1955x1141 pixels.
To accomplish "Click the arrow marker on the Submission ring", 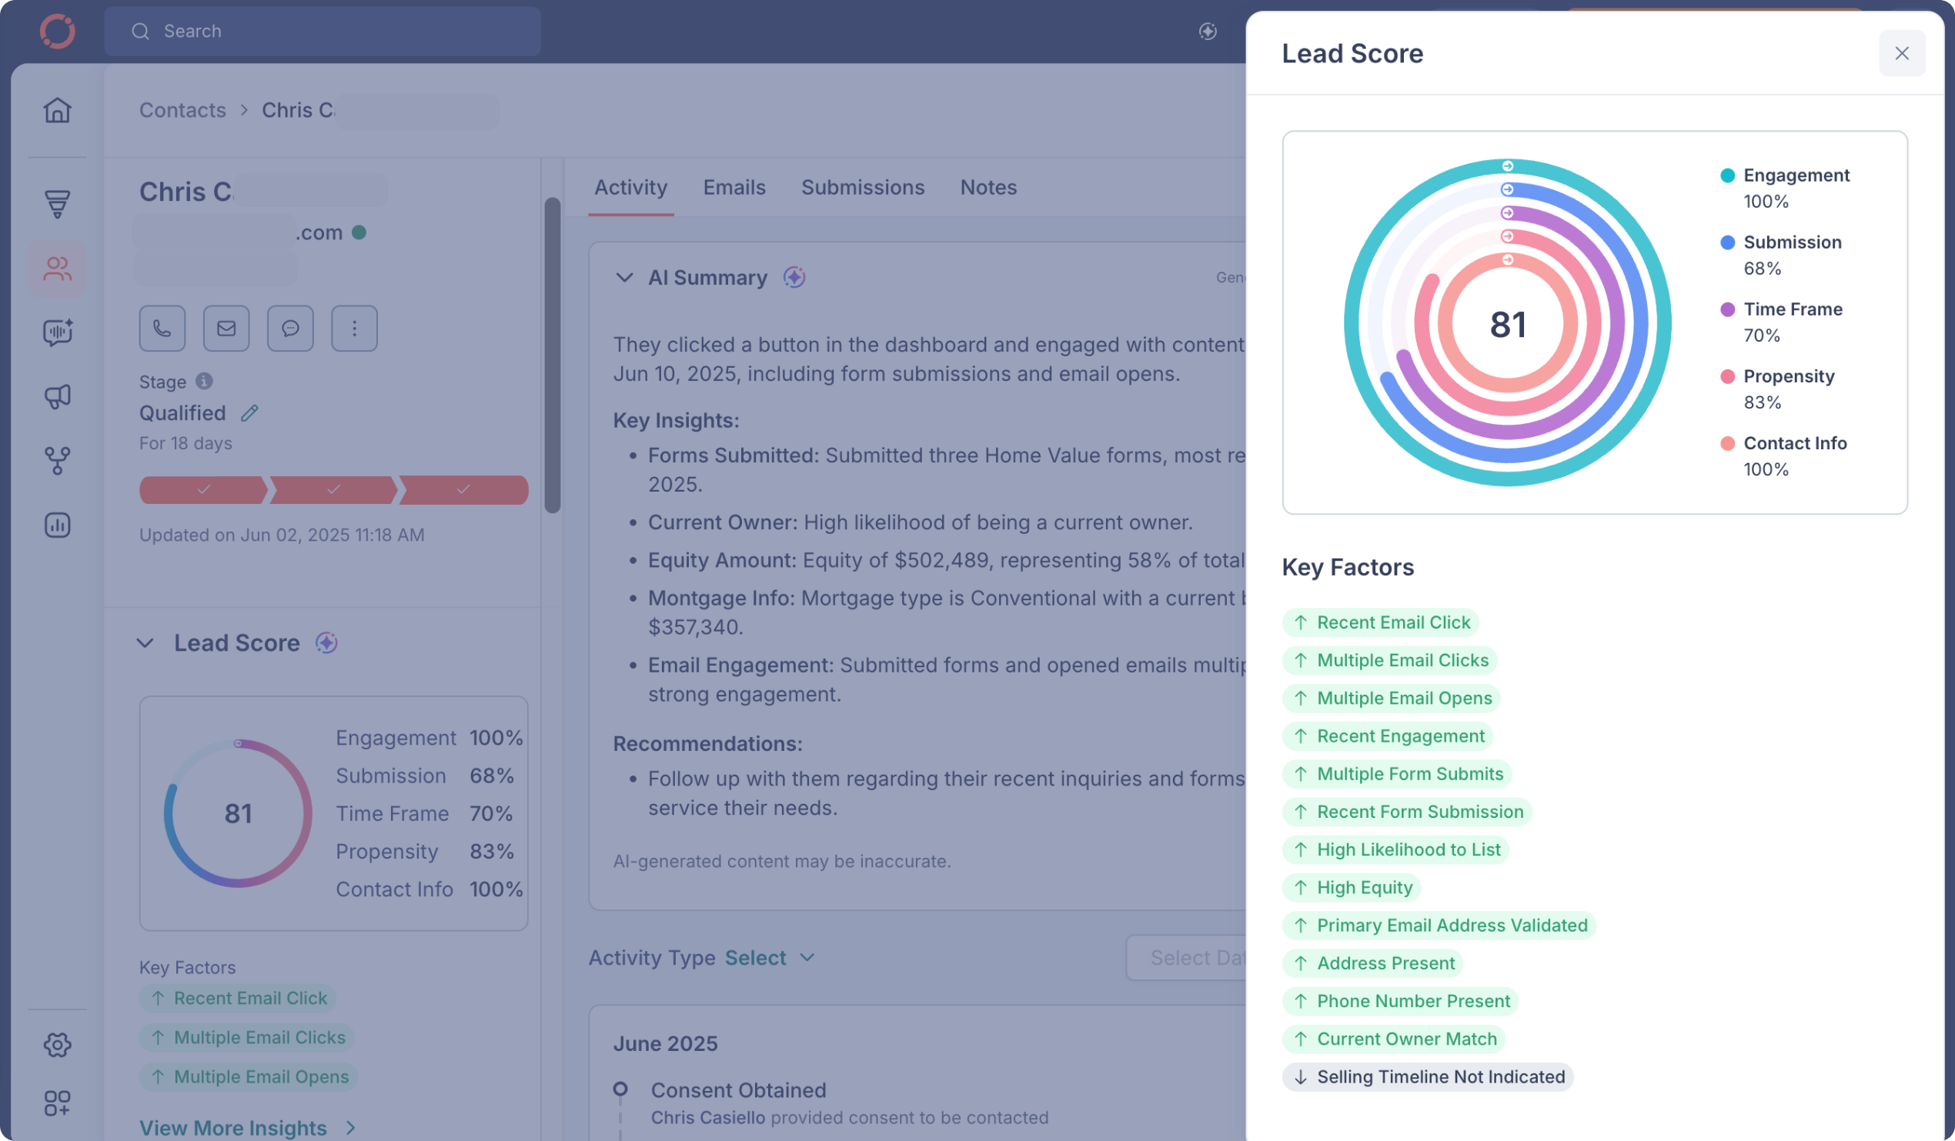I will (x=1507, y=189).
